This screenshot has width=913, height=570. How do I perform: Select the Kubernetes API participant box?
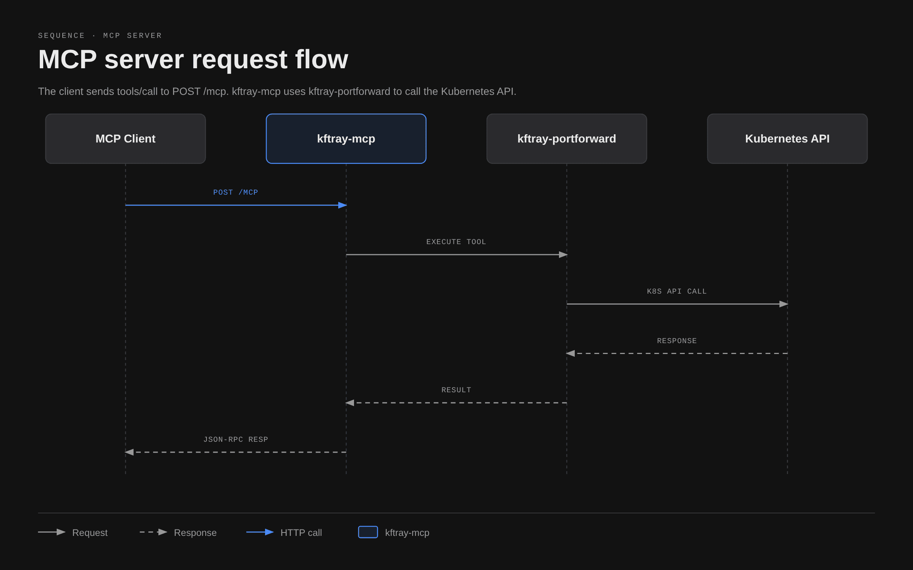[787, 139]
